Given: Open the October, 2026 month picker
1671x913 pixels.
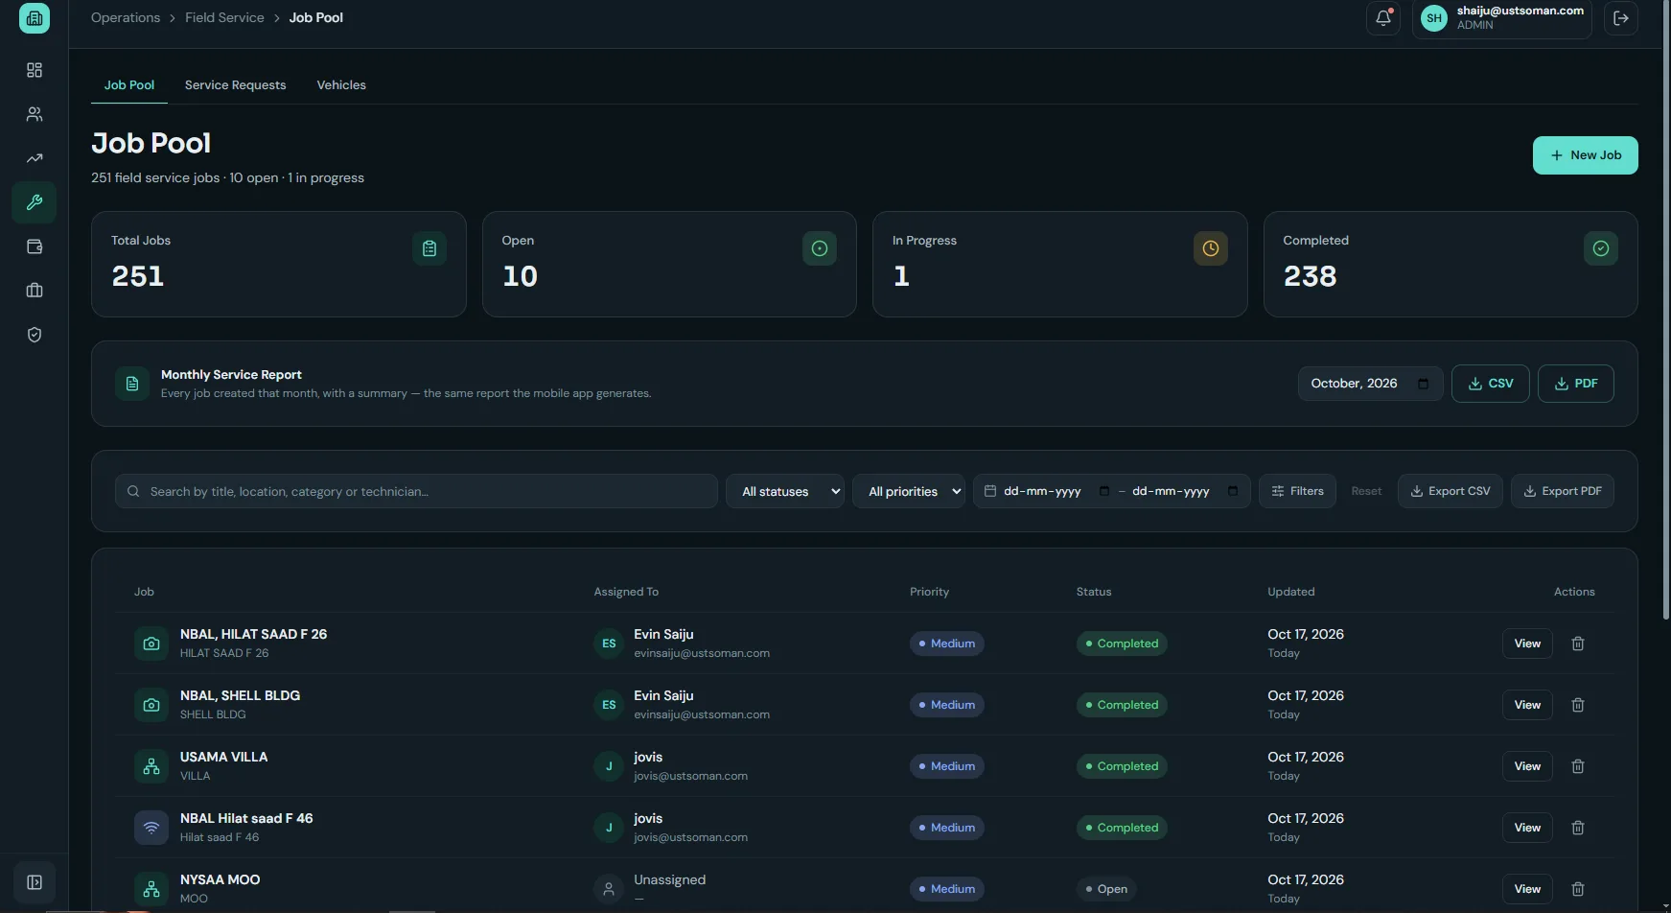Looking at the screenshot, I should click(x=1370, y=384).
